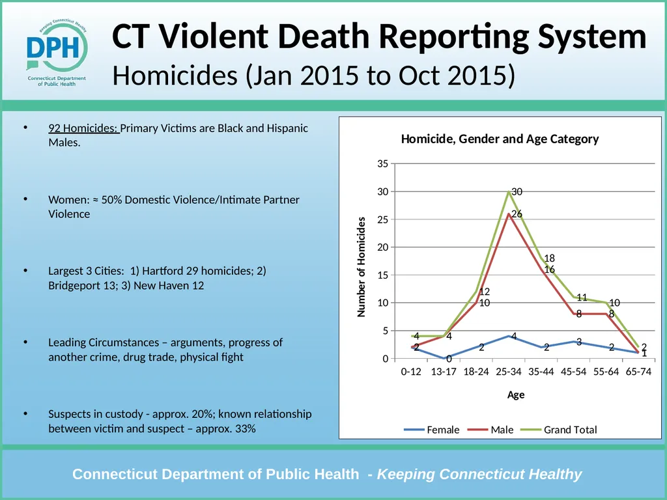Select the 'Number of Homicides' axis label
The width and height of the screenshot is (667, 500).
click(x=361, y=267)
